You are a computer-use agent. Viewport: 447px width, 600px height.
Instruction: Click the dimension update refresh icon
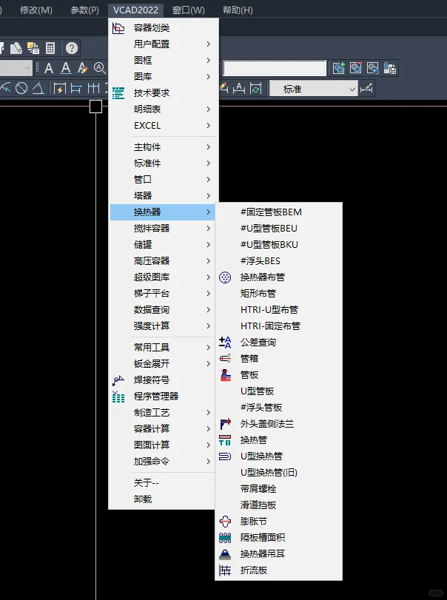pyautogui.click(x=255, y=89)
